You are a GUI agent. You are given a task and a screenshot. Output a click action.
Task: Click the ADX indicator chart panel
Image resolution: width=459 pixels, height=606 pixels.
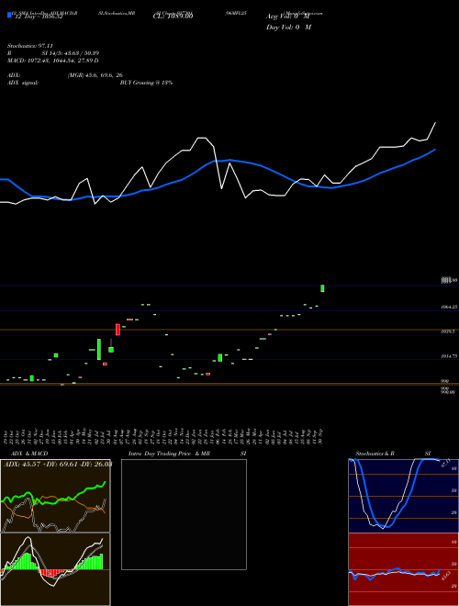[55, 496]
